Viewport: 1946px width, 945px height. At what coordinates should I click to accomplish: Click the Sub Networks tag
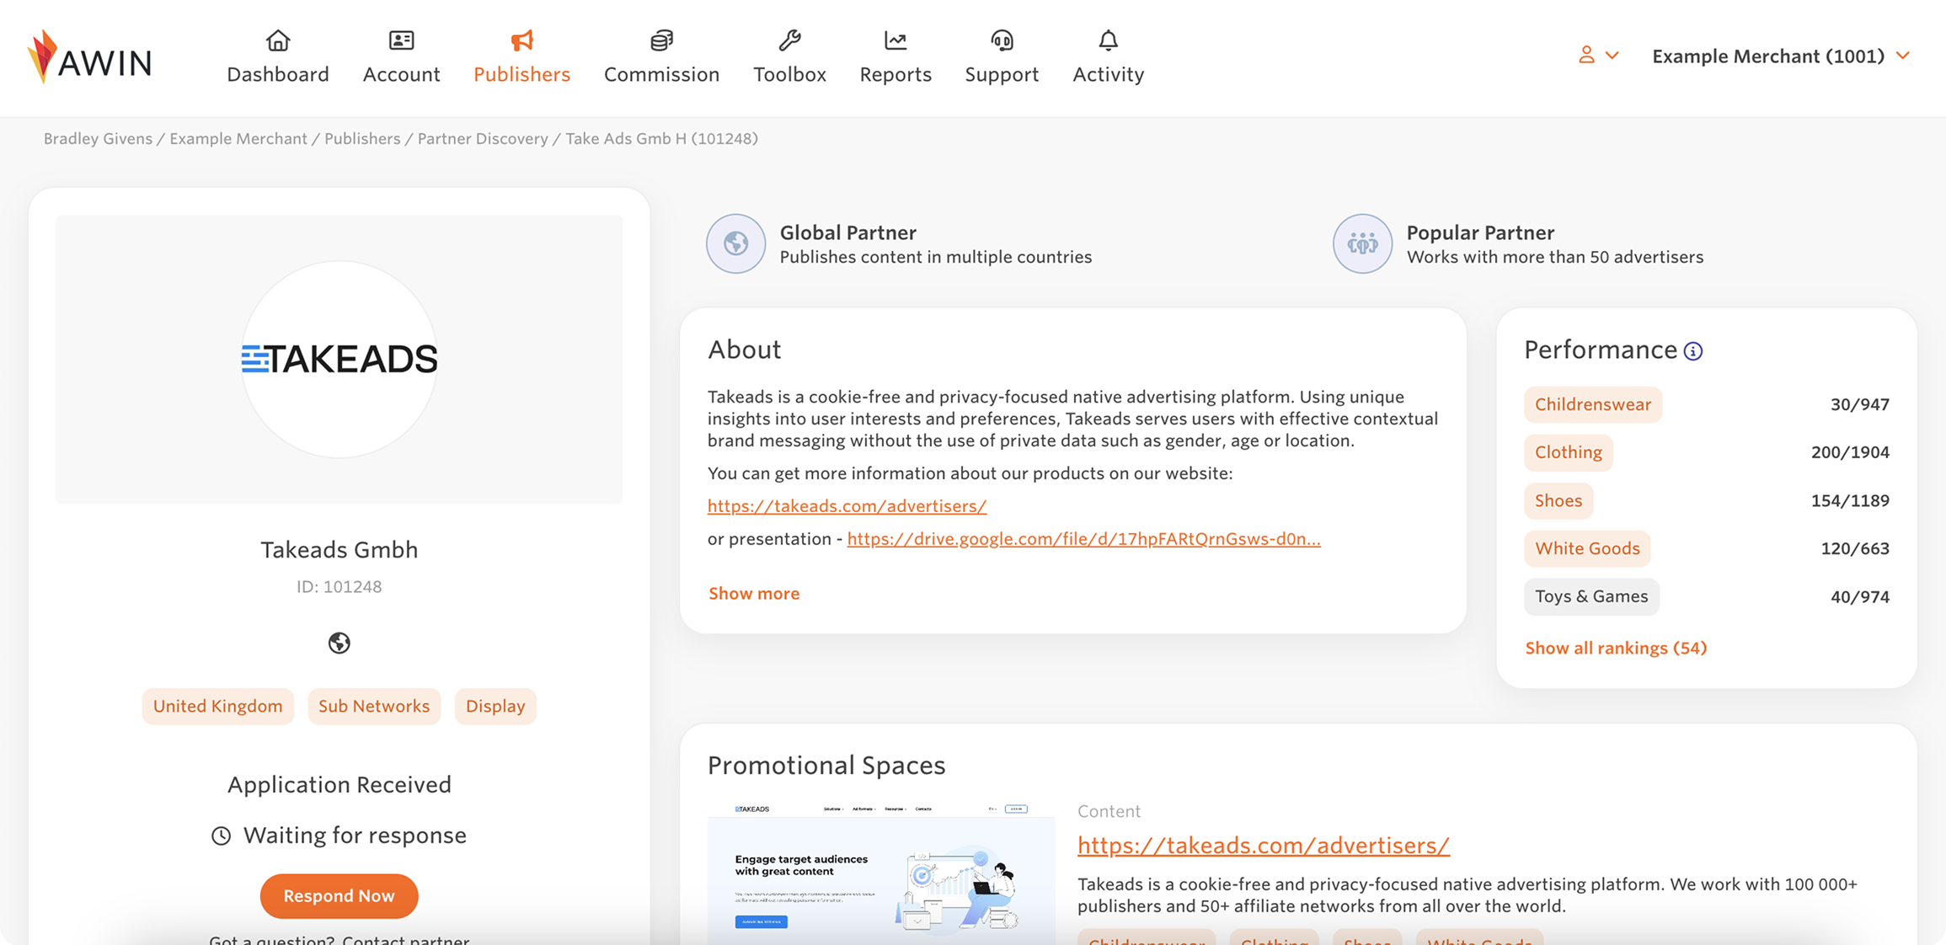point(374,706)
